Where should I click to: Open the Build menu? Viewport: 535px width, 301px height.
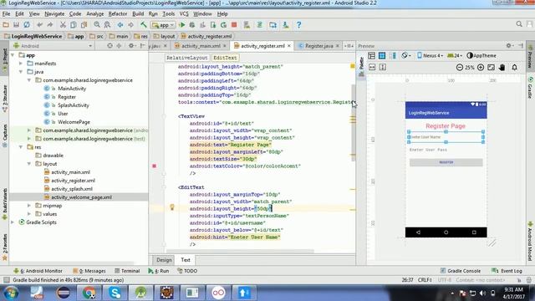click(x=138, y=14)
